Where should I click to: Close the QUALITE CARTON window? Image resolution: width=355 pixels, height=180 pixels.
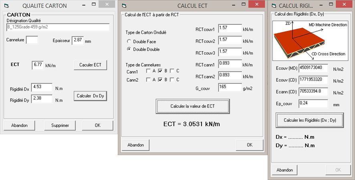[107, 5]
